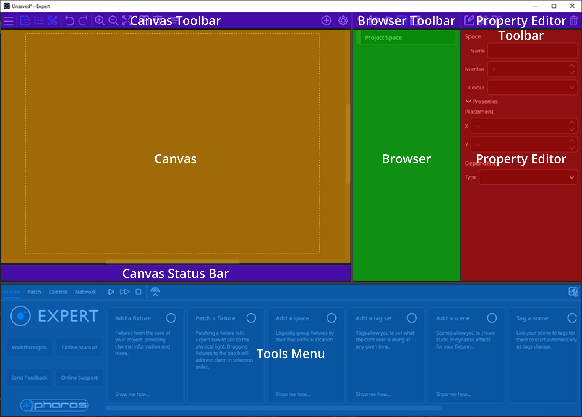Click Show me how under Add a space

(293, 394)
